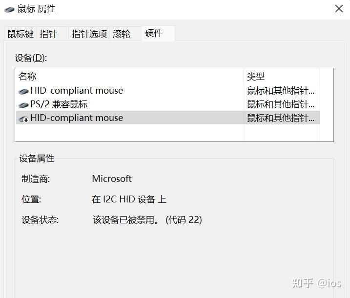Click the 硬件 tab

tap(154, 33)
